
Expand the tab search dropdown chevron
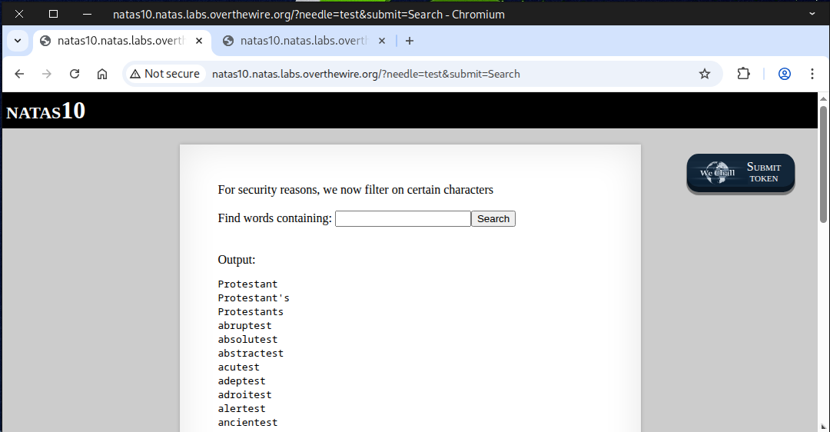pos(18,41)
